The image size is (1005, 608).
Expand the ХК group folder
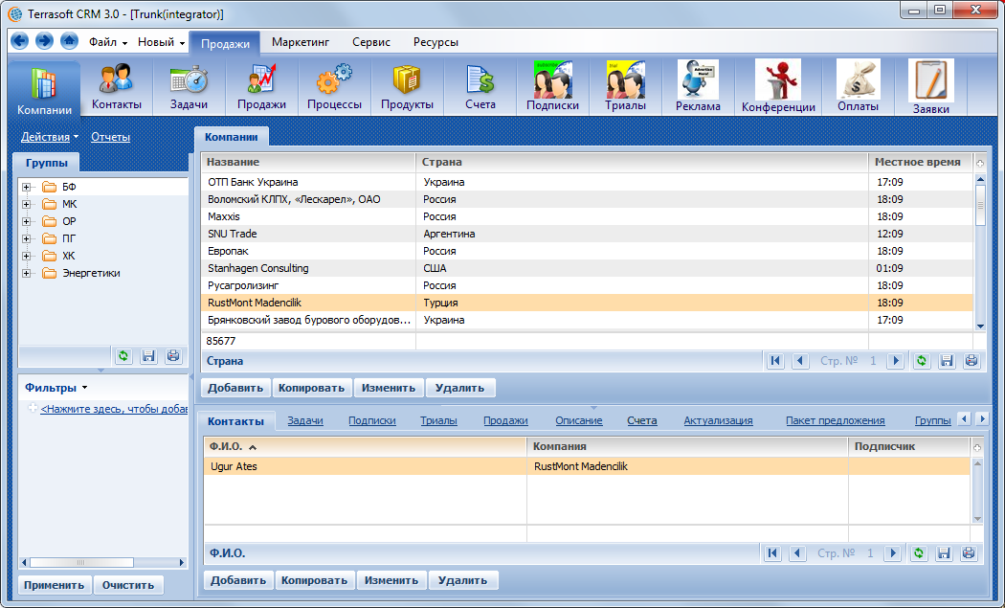tap(26, 257)
